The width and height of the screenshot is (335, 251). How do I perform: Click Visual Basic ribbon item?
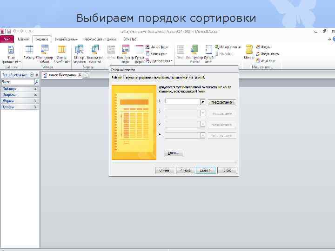[x=266, y=61]
